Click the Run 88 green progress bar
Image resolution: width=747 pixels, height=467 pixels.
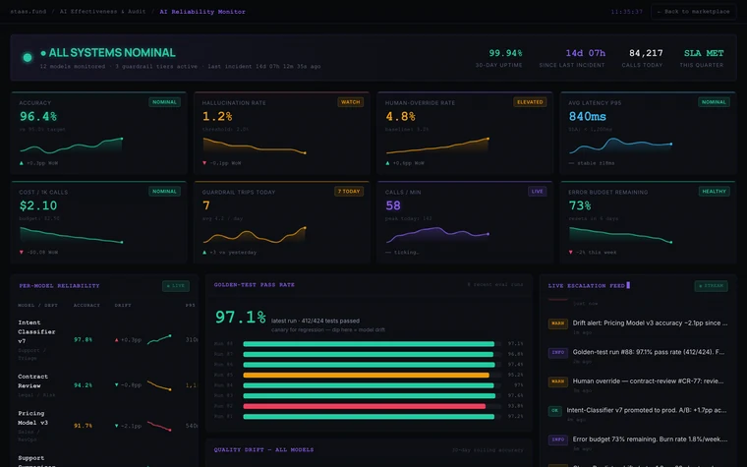369,343
